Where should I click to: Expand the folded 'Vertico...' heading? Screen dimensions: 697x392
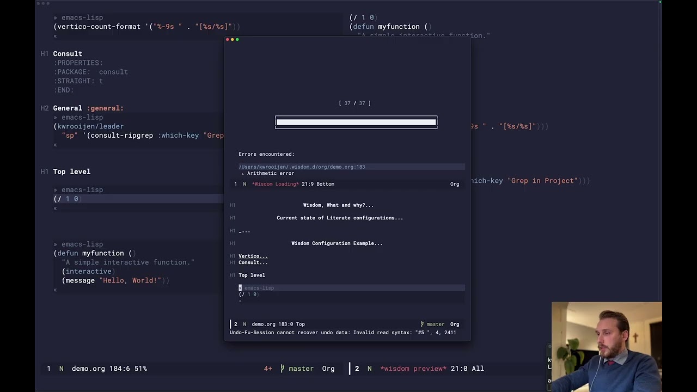[253, 256]
